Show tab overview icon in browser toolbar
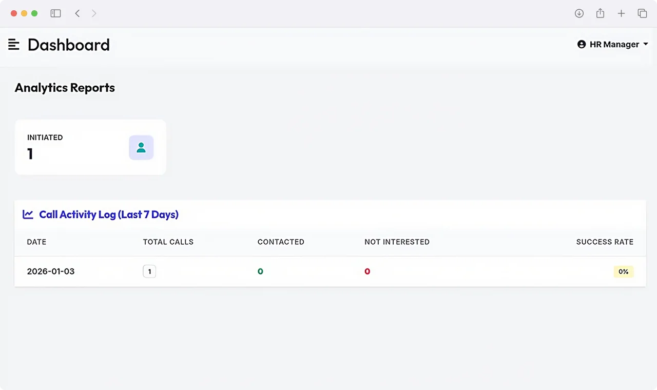Viewport: 657px width, 390px height. click(642, 13)
